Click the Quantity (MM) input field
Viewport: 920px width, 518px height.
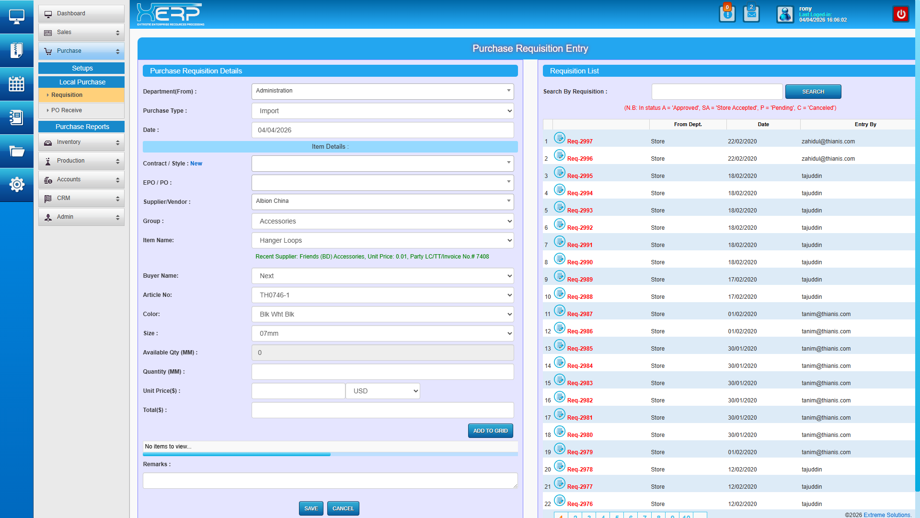(x=382, y=372)
